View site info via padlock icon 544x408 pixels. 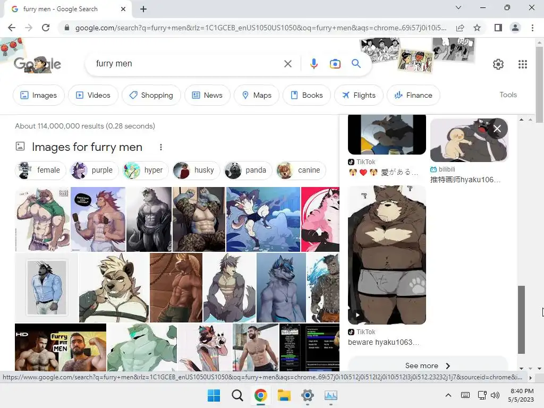click(67, 28)
